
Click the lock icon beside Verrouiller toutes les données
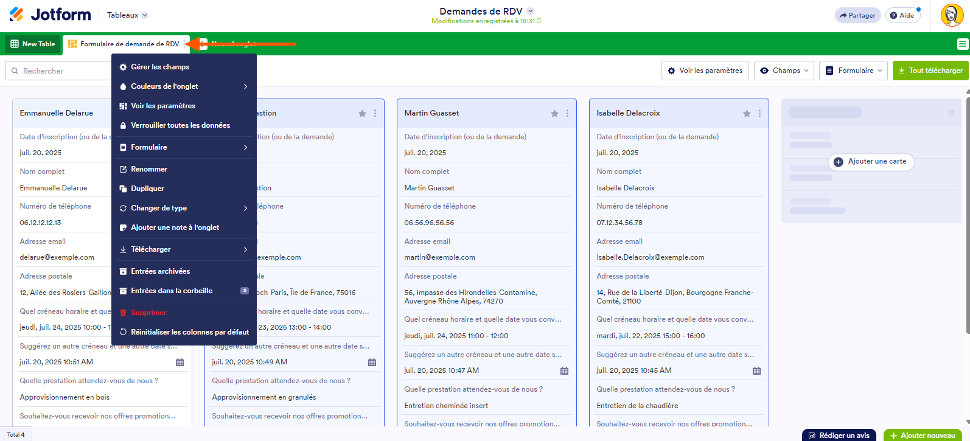123,125
